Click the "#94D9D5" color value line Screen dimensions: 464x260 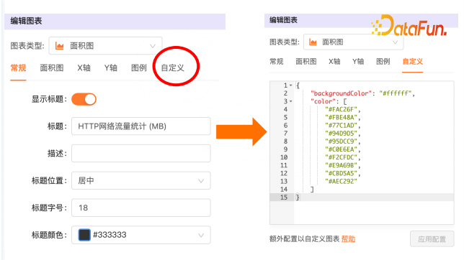tap(343, 134)
